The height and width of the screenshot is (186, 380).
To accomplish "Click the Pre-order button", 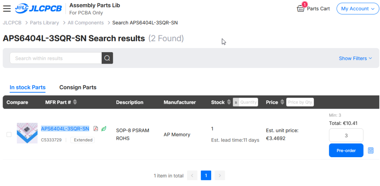I will 346,151.
